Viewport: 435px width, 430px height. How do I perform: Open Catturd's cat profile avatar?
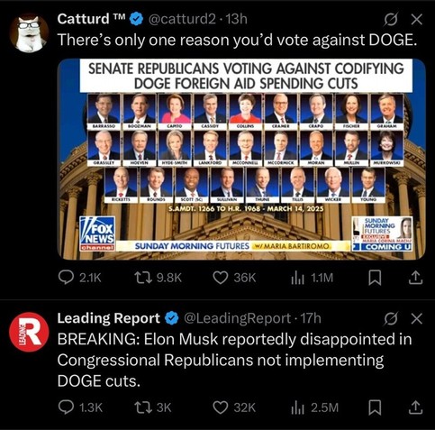(x=29, y=33)
